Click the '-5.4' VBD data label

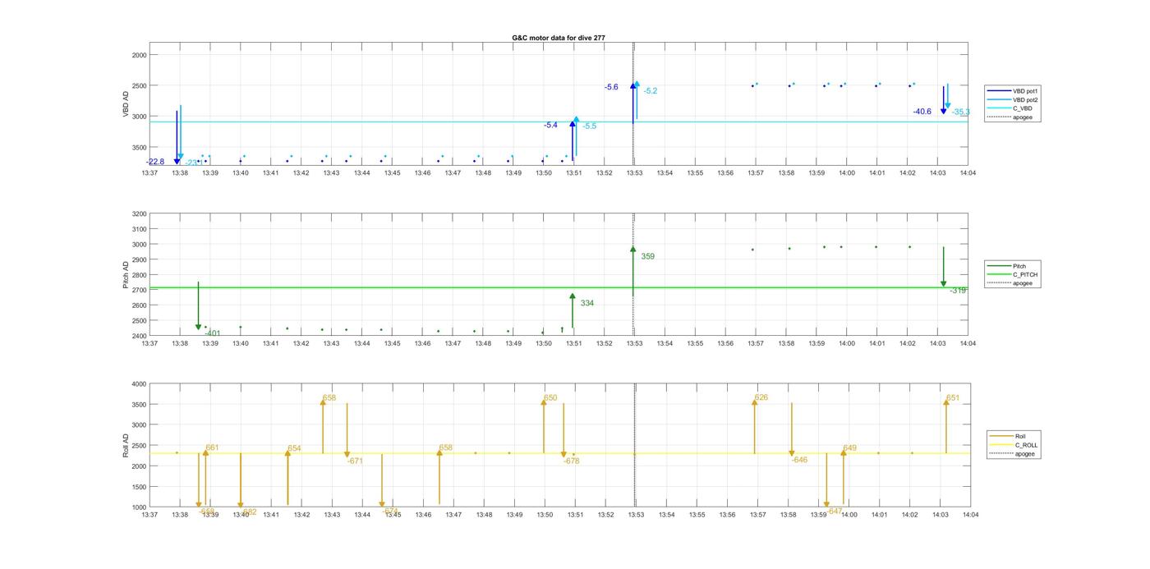tap(550, 126)
